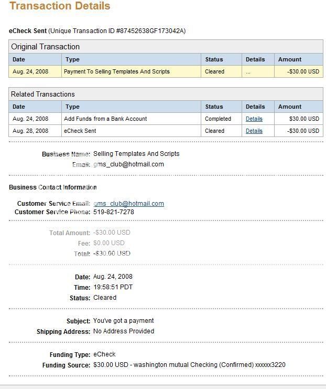Click the Subject text You've got a payment
This screenshot has height=389, width=326.
tap(123, 321)
